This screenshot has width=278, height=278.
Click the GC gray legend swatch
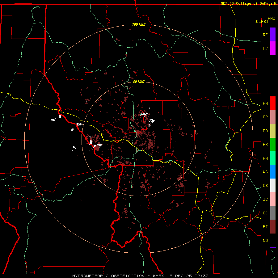click(273, 213)
